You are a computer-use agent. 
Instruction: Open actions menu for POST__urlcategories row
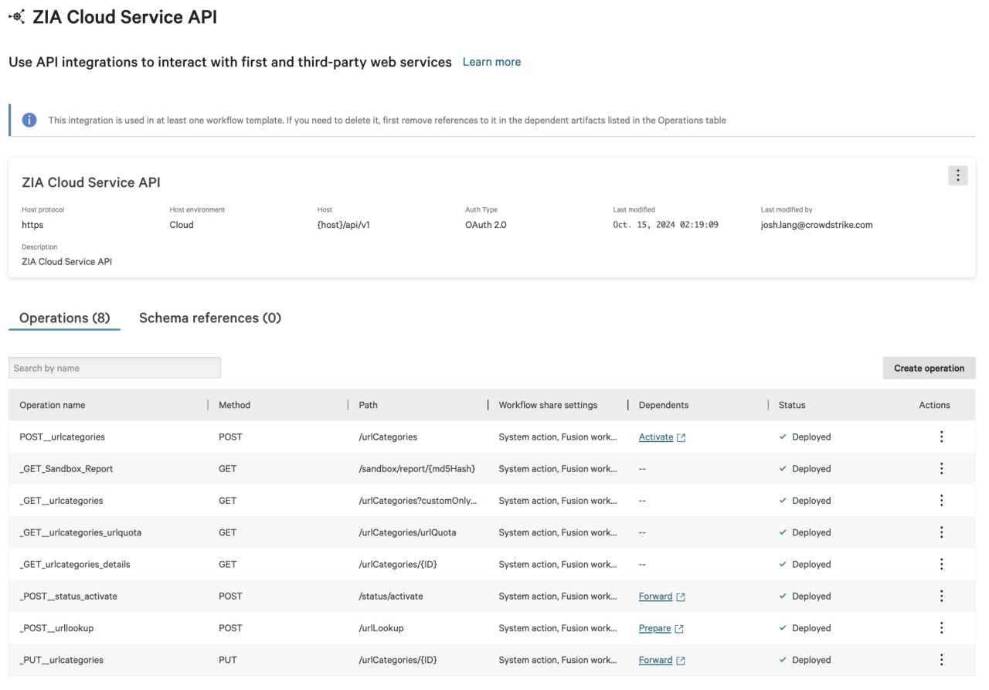[941, 437]
